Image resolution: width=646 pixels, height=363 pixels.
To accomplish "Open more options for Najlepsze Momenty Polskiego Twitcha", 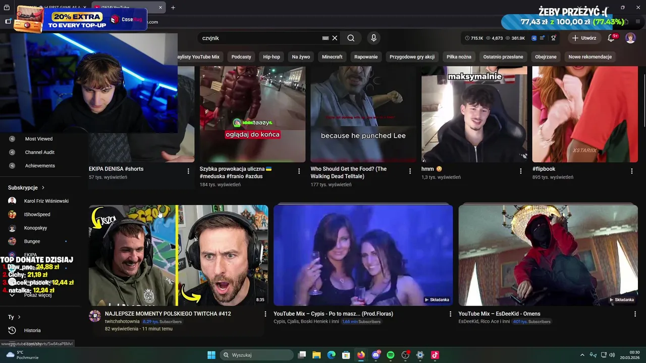I will [x=265, y=314].
